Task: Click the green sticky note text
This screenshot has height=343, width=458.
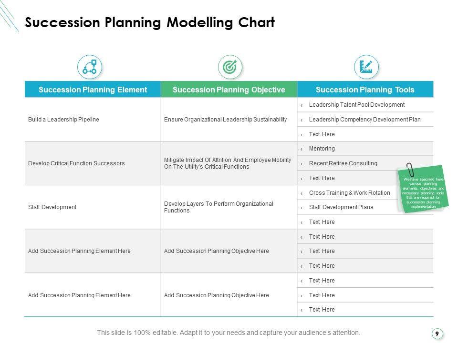Action: 423,192
